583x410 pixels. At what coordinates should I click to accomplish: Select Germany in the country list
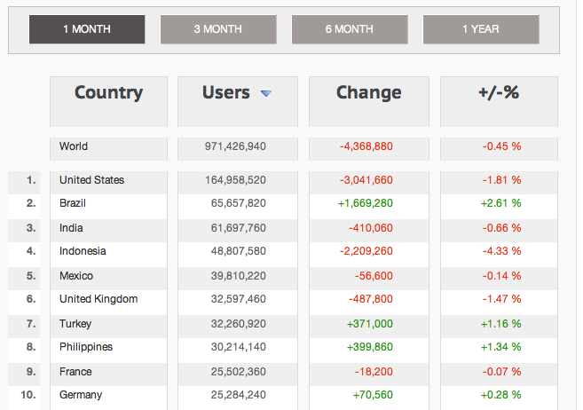(81, 395)
